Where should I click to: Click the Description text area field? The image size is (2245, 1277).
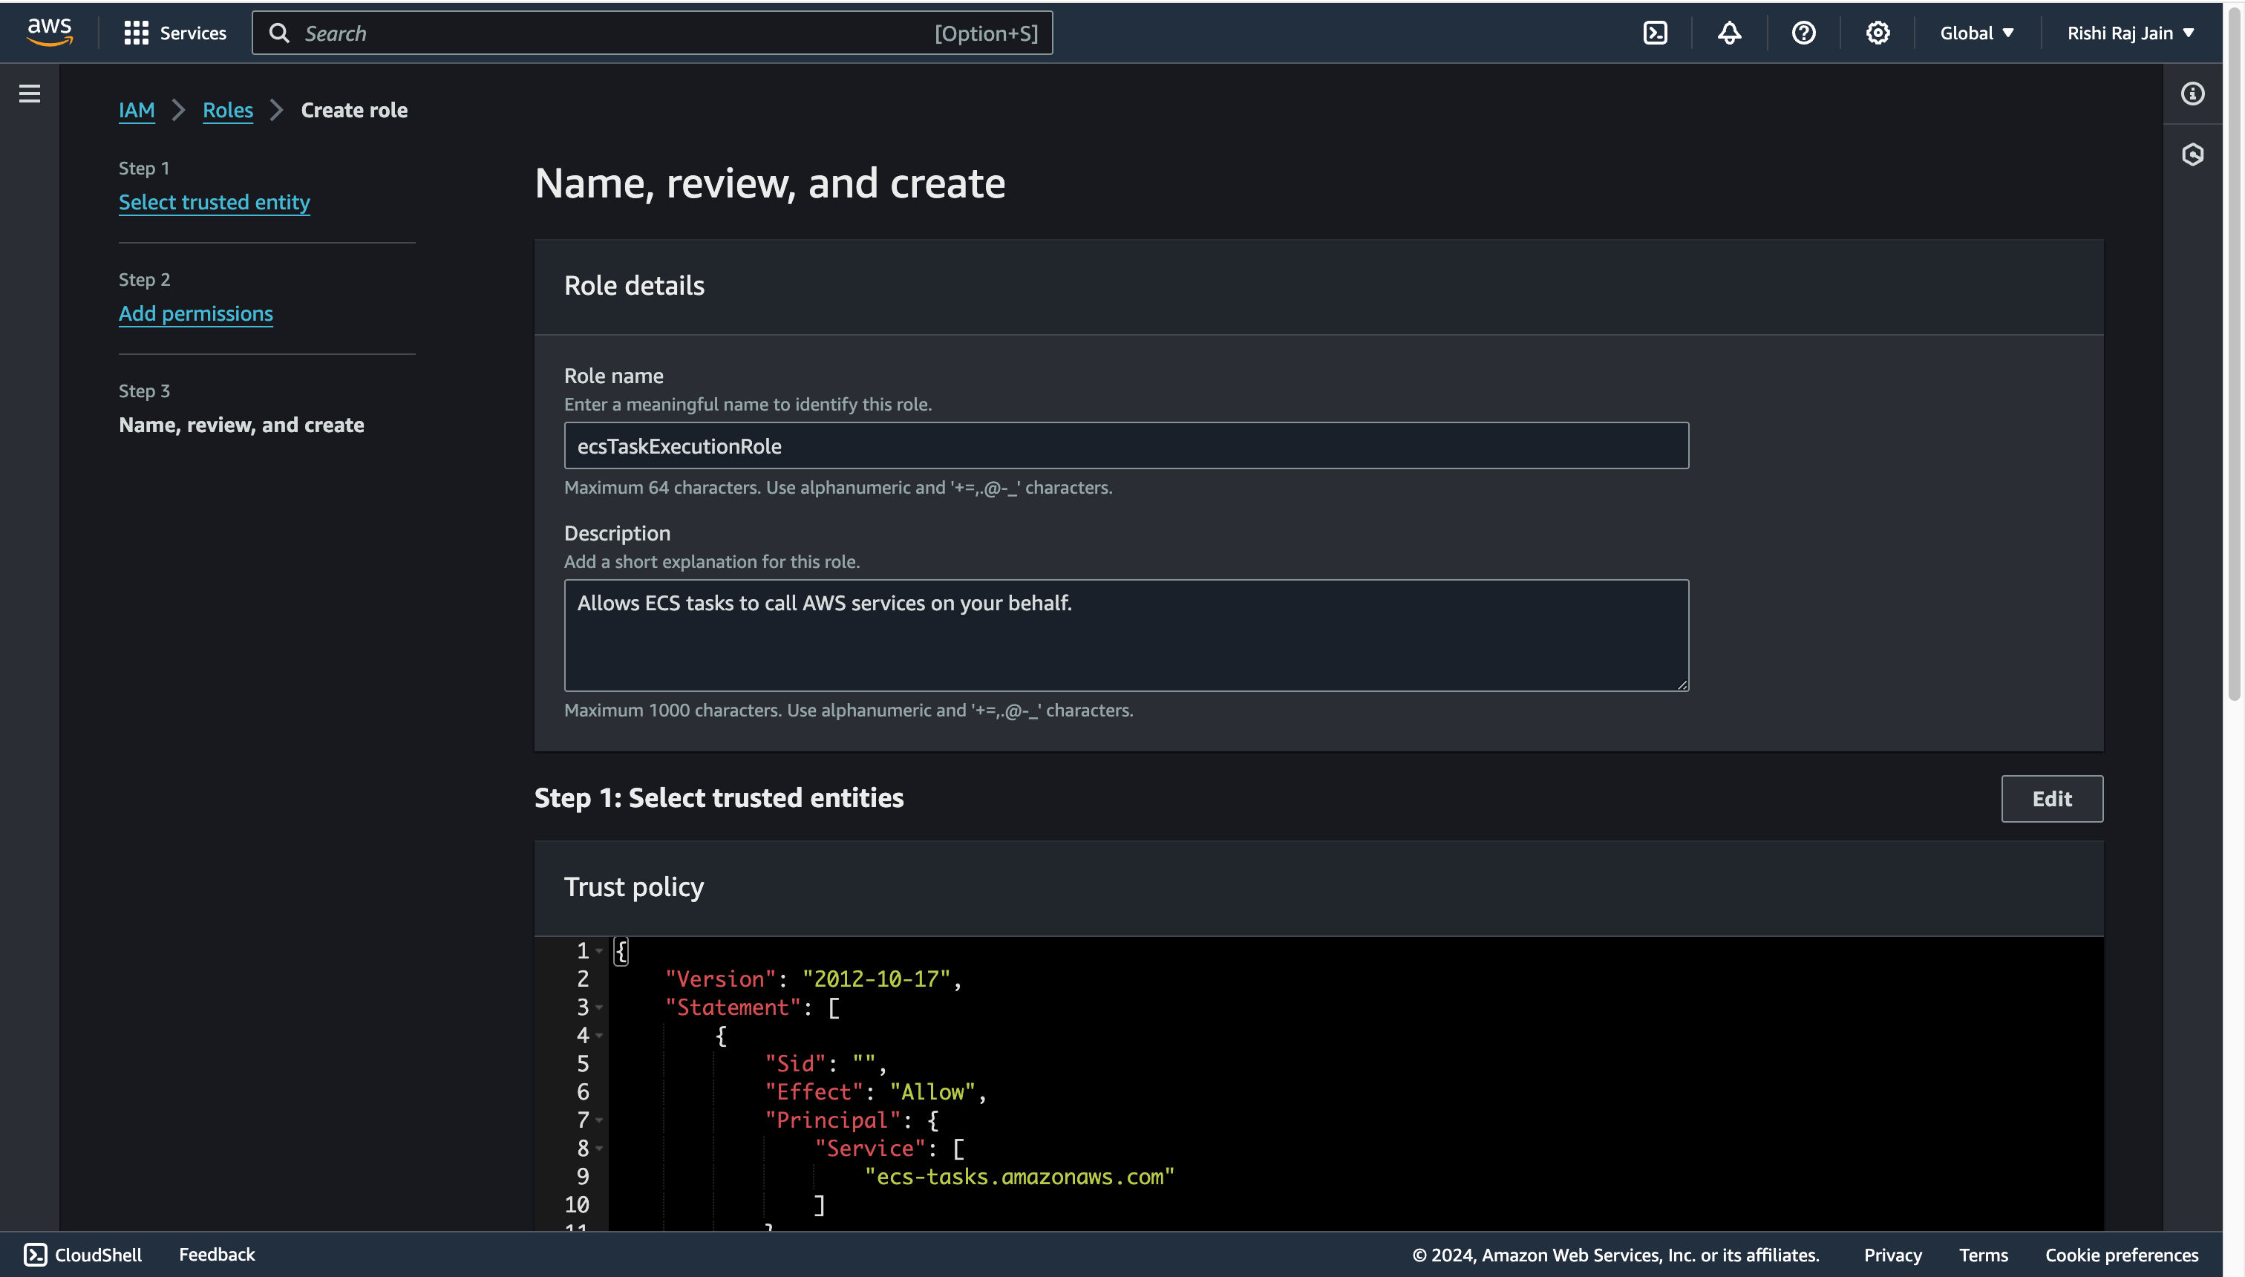pos(1125,634)
